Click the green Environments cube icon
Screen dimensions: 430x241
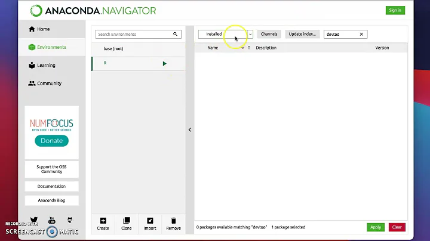point(32,47)
